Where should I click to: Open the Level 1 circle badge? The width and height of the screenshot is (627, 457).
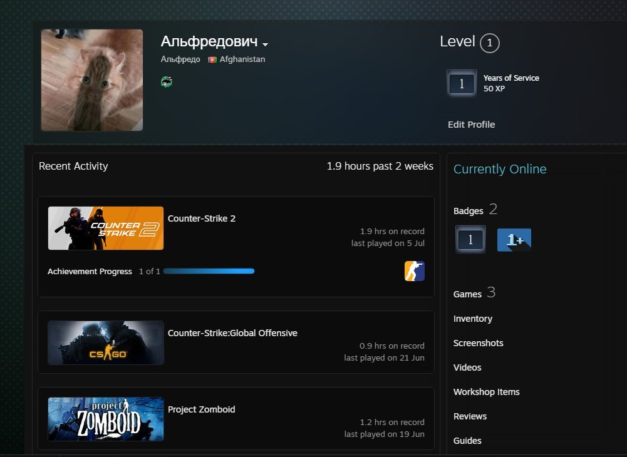[x=489, y=43]
